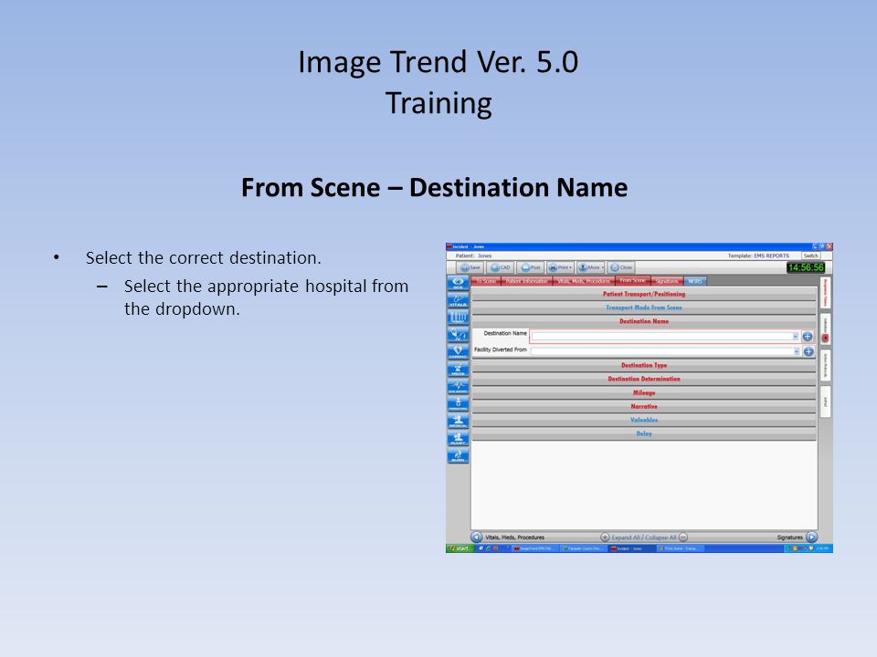Expand the Destination Type section
The height and width of the screenshot is (657, 877).
[644, 365]
